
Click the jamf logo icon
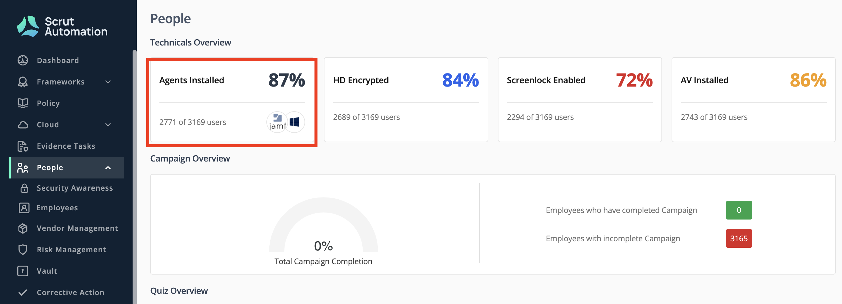(x=277, y=122)
